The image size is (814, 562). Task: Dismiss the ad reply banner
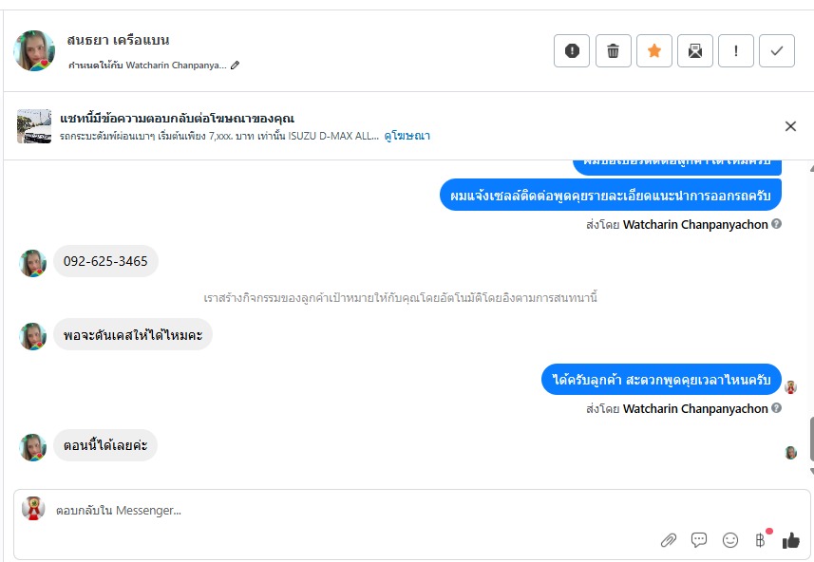pos(790,126)
